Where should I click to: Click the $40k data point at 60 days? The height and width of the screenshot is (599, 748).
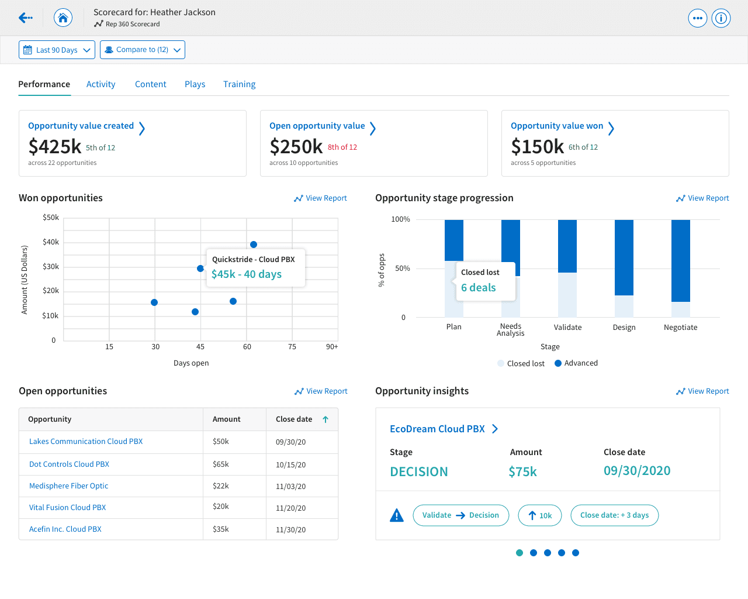click(254, 245)
